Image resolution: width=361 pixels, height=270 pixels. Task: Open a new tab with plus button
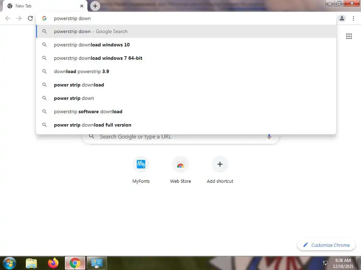95,6
